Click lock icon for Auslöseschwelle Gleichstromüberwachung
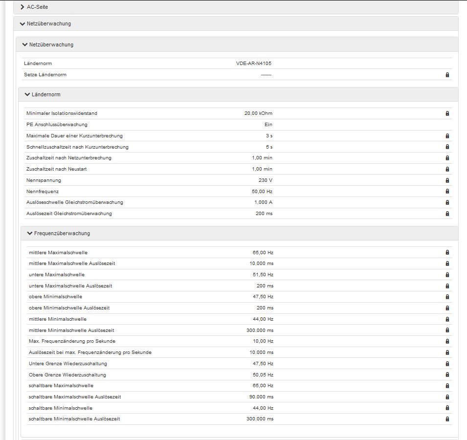The image size is (467, 440). click(x=447, y=202)
